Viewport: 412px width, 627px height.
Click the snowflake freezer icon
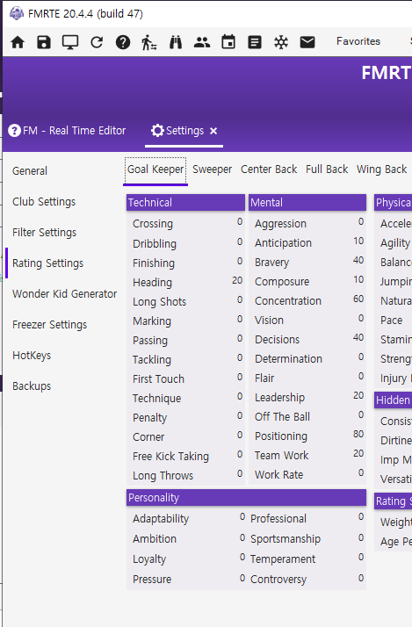pos(281,42)
